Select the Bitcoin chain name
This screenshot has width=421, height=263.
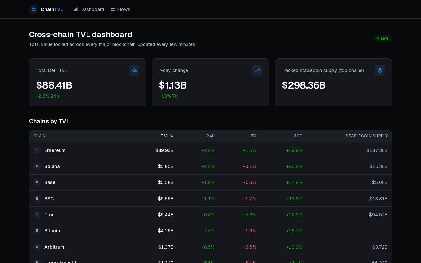coord(52,231)
